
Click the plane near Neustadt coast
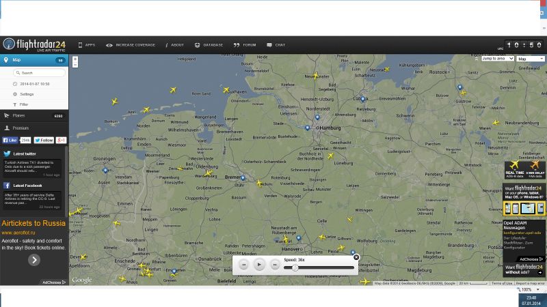(x=386, y=70)
